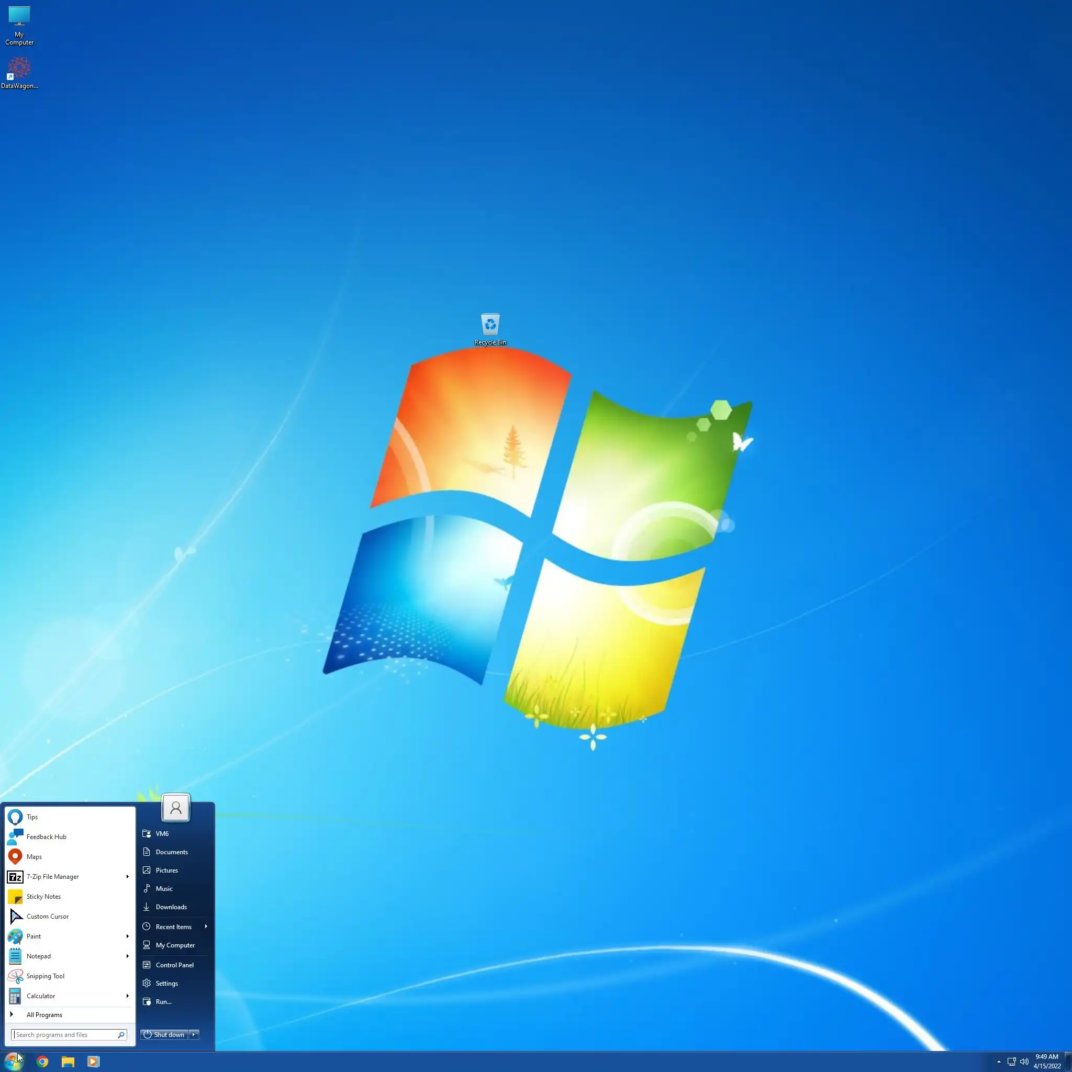Open Chrome from the taskbar

click(42, 1062)
